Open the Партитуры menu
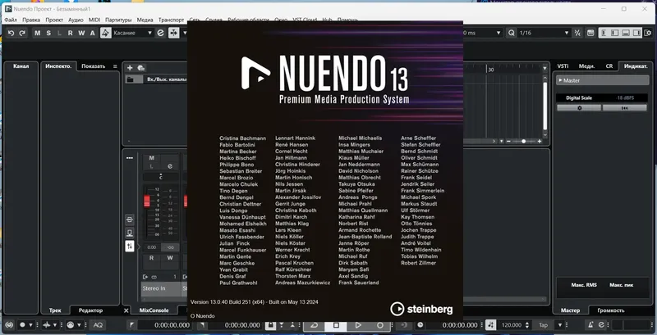This screenshot has width=657, height=335. (118, 20)
